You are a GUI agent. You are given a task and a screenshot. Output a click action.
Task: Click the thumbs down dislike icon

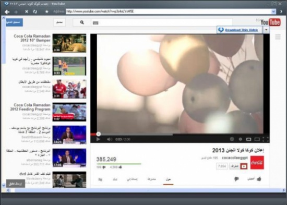(236, 179)
